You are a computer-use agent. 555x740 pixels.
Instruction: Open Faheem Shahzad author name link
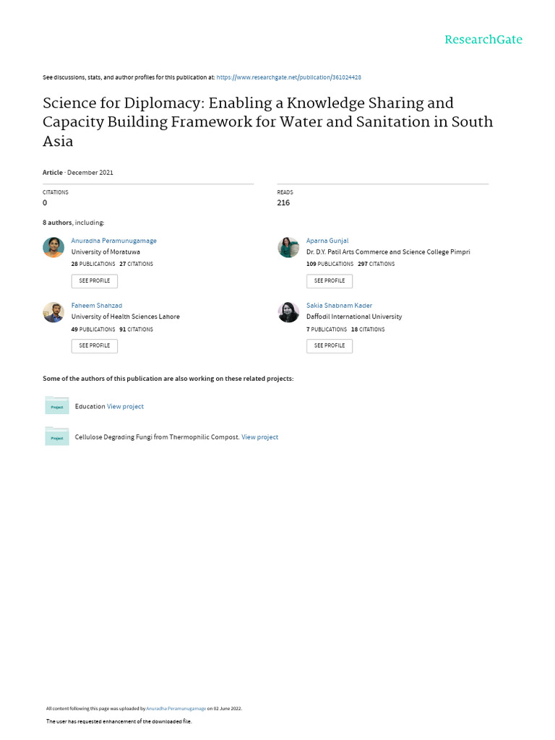(97, 306)
